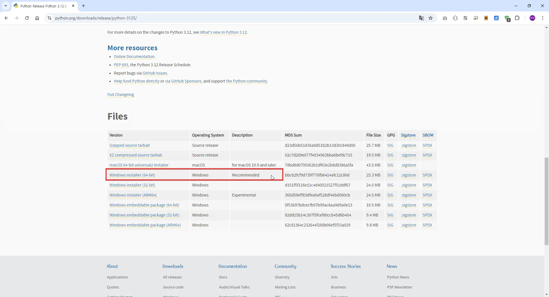The image size is (549, 297).
Task: Download XZ compressed source tarball
Action: tap(136, 155)
